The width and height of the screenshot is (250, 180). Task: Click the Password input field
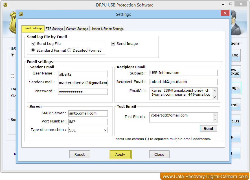coord(83,92)
